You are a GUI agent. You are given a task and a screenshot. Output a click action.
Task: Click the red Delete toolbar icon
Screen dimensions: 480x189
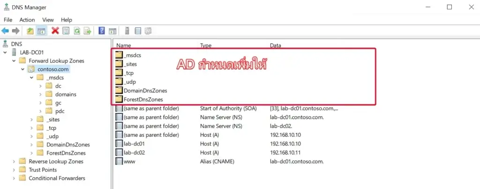(55, 31)
